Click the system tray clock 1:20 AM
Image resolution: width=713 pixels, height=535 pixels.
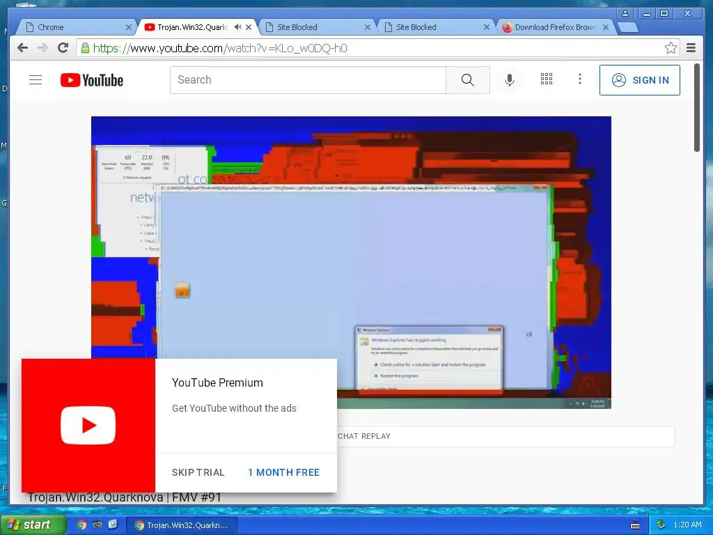click(x=687, y=525)
